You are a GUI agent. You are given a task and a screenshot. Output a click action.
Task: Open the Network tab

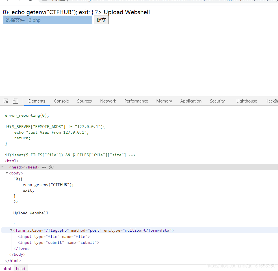tap(108, 101)
